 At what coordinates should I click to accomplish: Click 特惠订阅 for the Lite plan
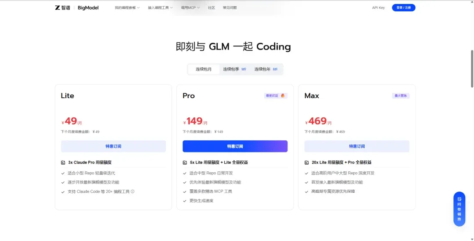(x=113, y=146)
